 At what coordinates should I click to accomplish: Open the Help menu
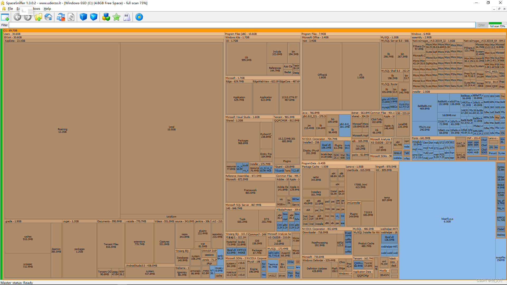pyautogui.click(x=47, y=9)
